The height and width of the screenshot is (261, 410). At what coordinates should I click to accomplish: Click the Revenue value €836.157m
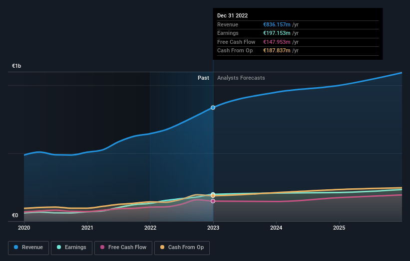(x=277, y=24)
